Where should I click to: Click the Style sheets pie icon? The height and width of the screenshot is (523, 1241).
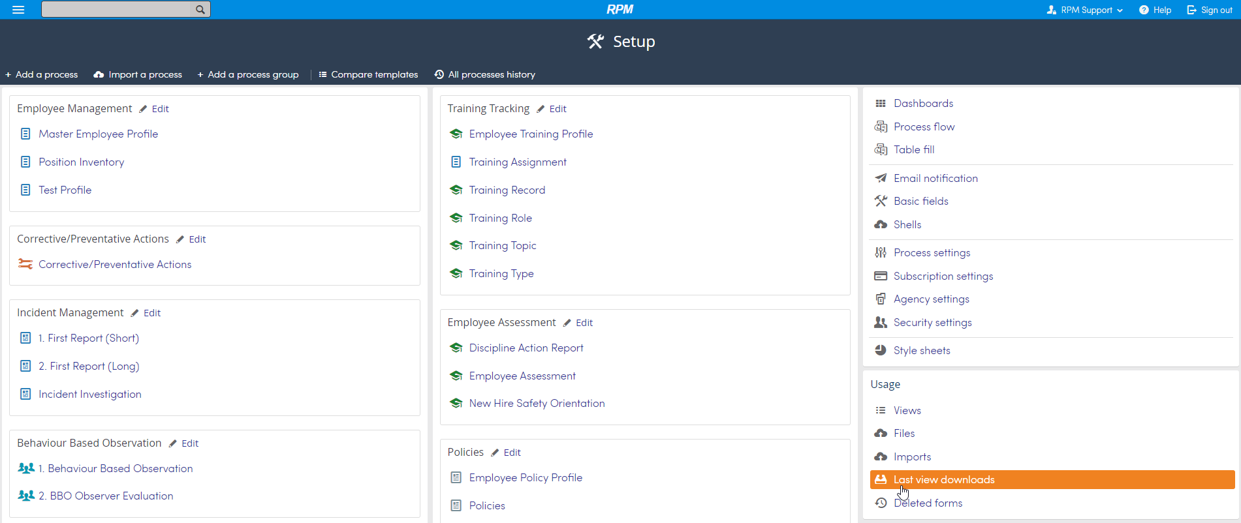(x=881, y=350)
